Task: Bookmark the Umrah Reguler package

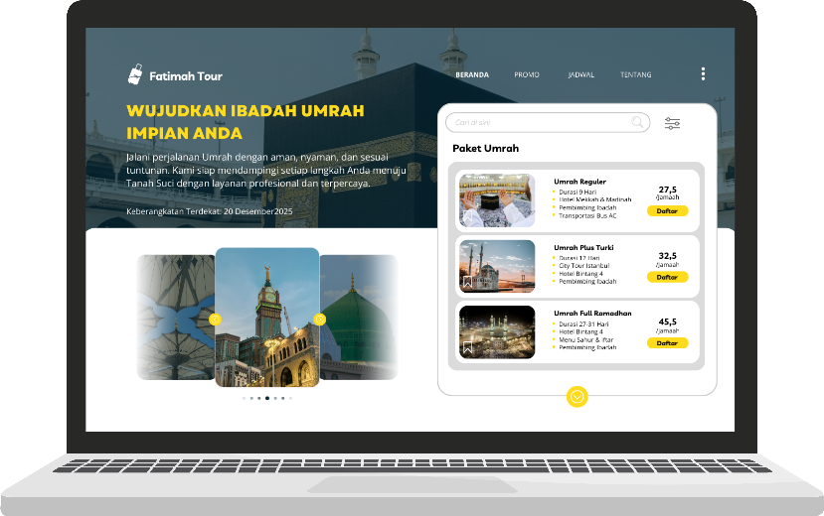Action: click(468, 216)
